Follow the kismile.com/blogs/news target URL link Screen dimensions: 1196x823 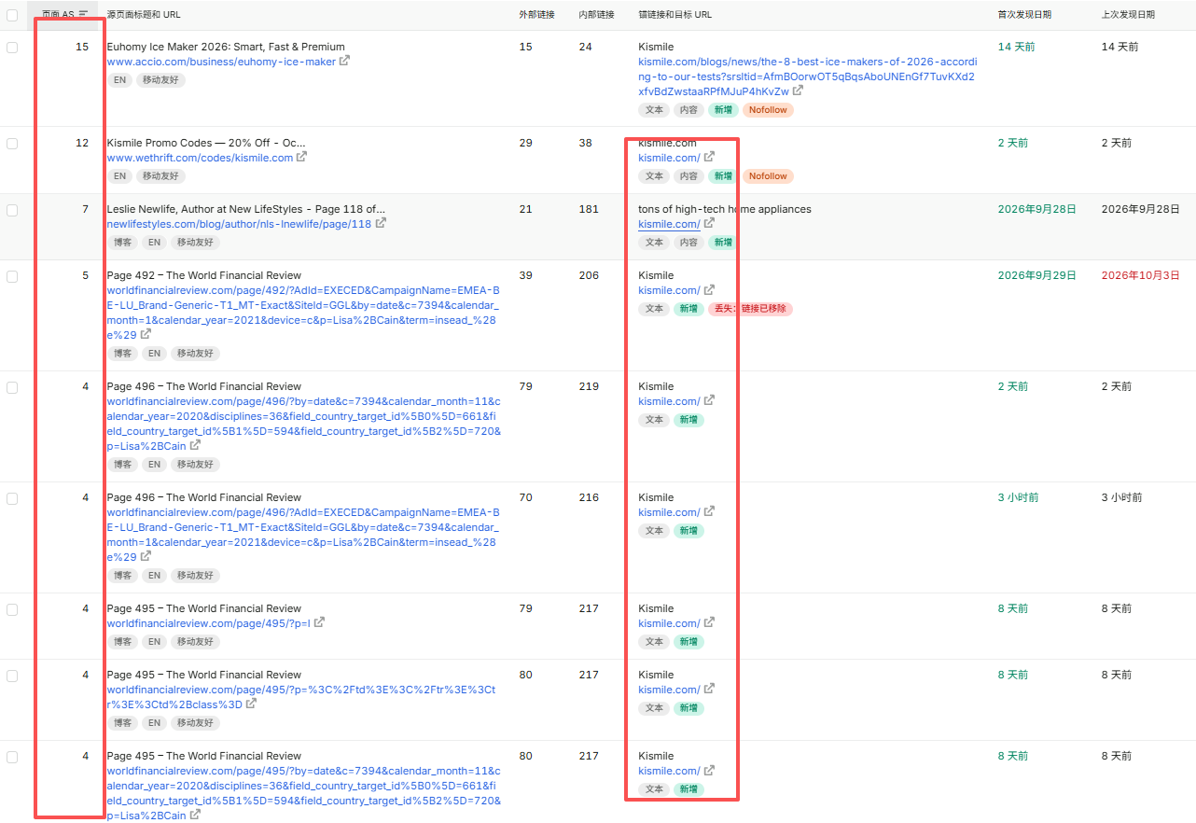[806, 77]
